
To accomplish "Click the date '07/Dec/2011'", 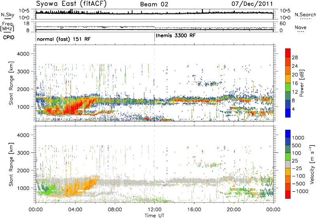I will click(252, 4).
